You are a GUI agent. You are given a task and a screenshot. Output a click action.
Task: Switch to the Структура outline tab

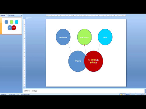click(11, 15)
